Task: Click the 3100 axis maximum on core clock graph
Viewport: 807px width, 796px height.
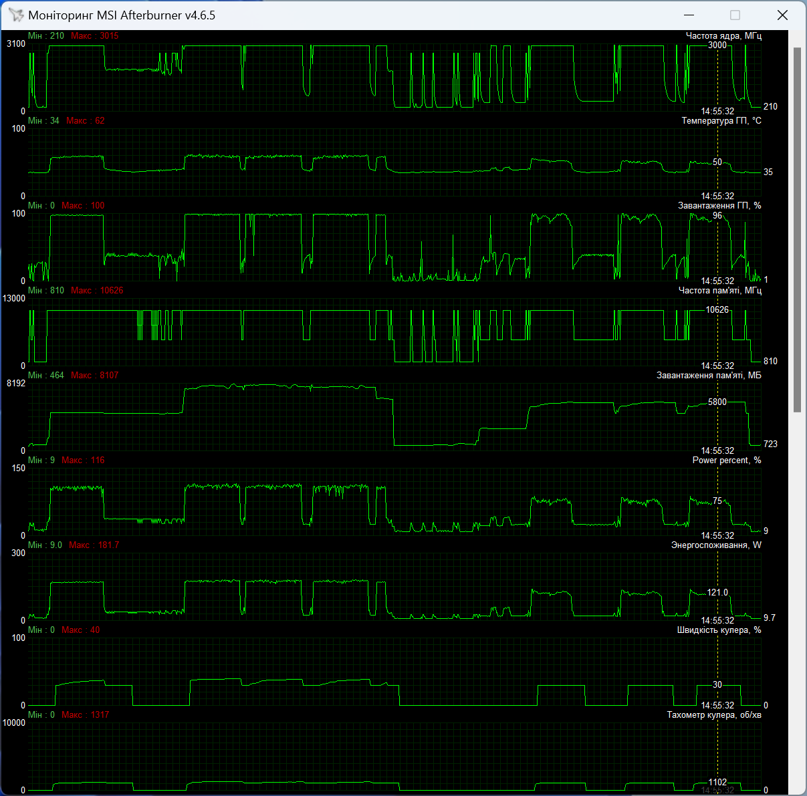Action: (x=16, y=44)
